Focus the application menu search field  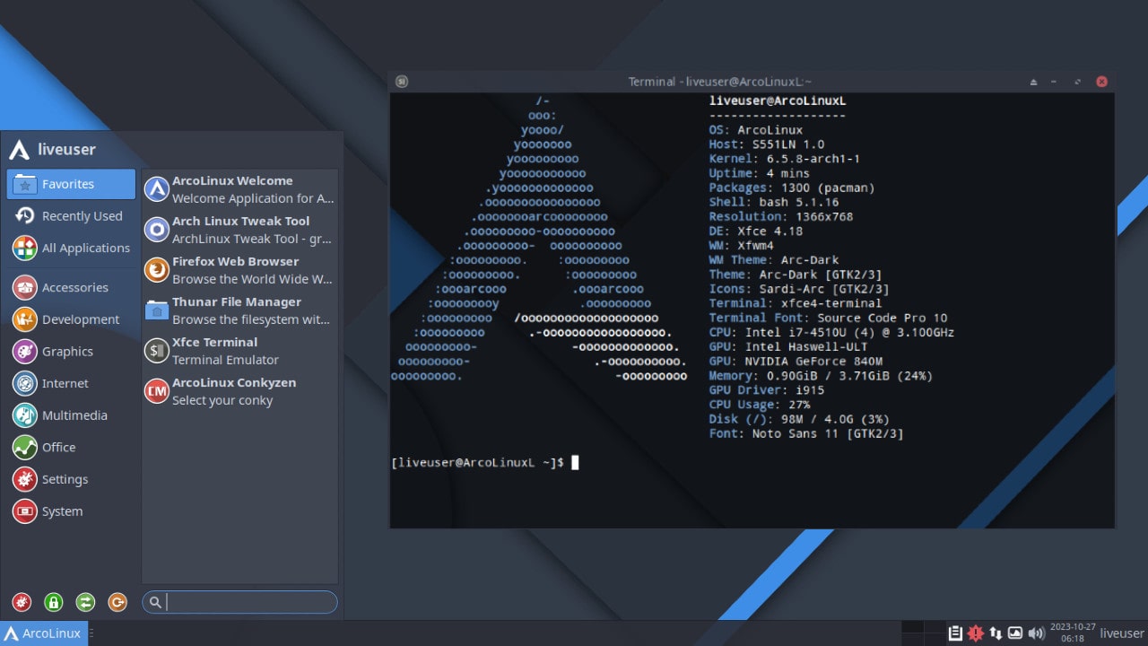(x=239, y=602)
